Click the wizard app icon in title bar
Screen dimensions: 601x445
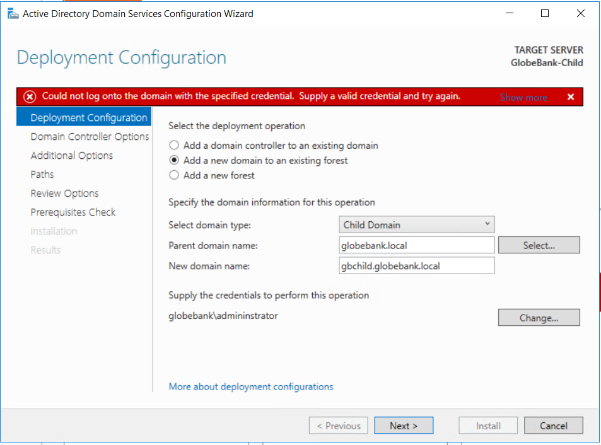[13, 14]
